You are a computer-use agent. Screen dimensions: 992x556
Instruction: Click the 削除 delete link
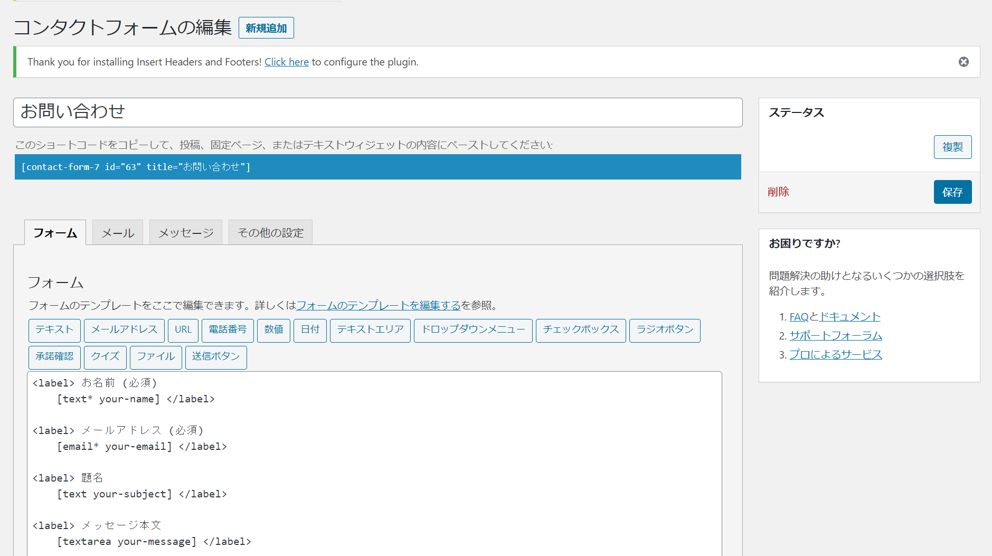(778, 192)
